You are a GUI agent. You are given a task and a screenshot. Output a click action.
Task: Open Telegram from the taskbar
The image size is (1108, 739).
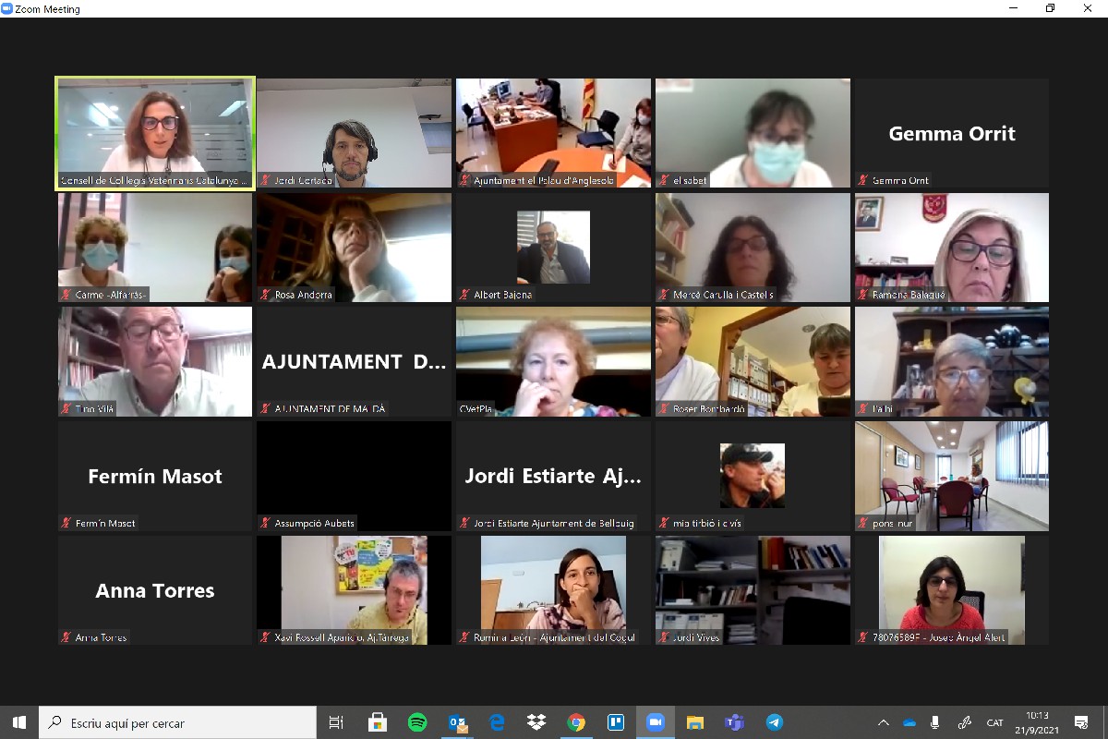click(775, 722)
